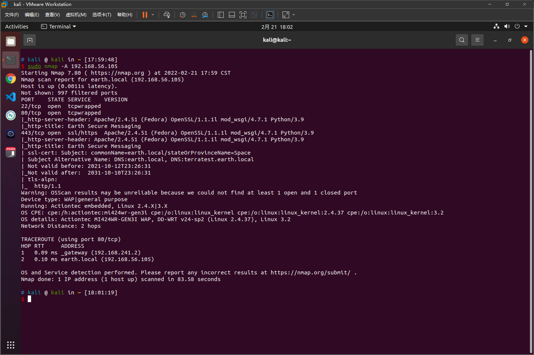Click the '22/tcp' port line
The width and height of the screenshot is (534, 355).
(x=61, y=106)
